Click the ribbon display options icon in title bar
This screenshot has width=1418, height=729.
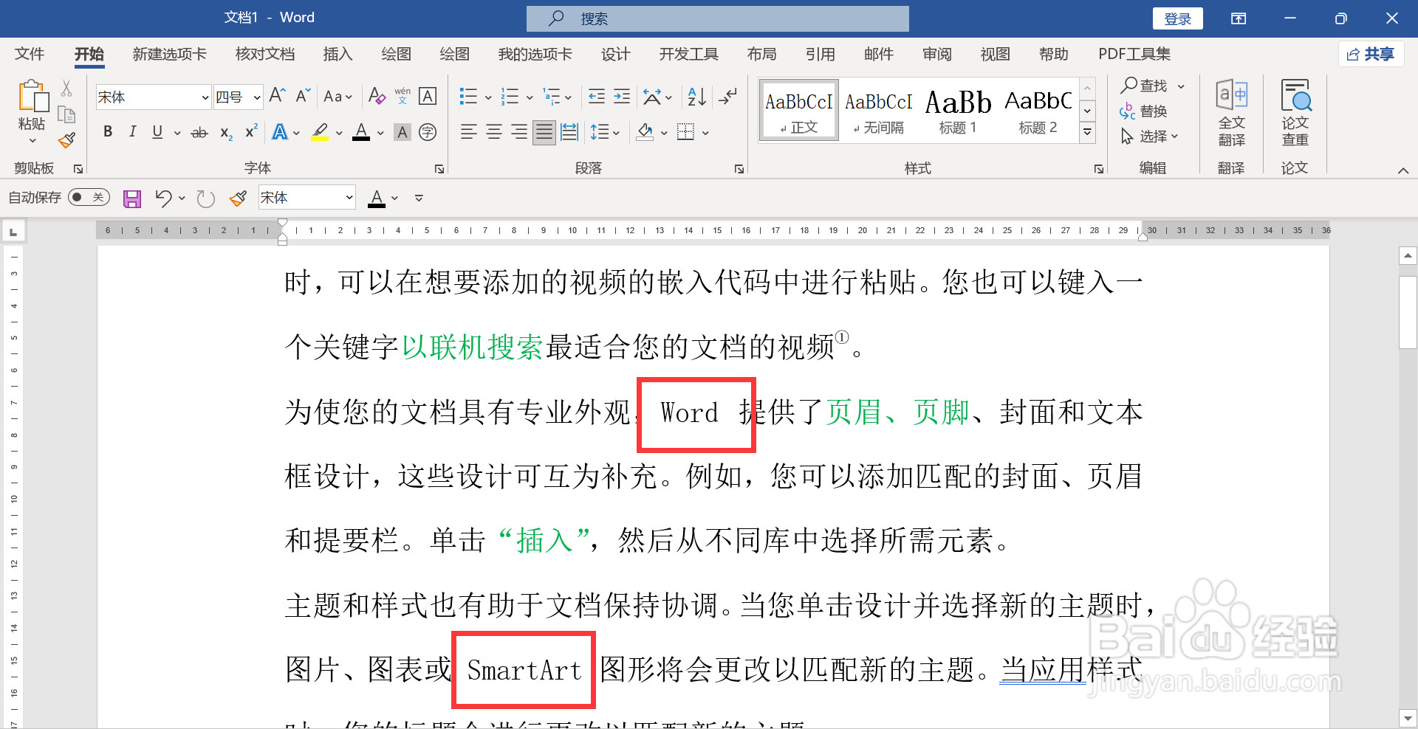pos(1239,18)
